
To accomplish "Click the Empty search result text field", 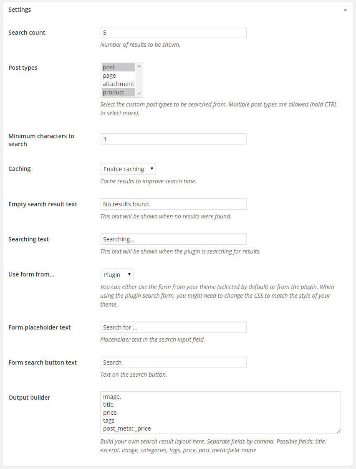I will (173, 204).
